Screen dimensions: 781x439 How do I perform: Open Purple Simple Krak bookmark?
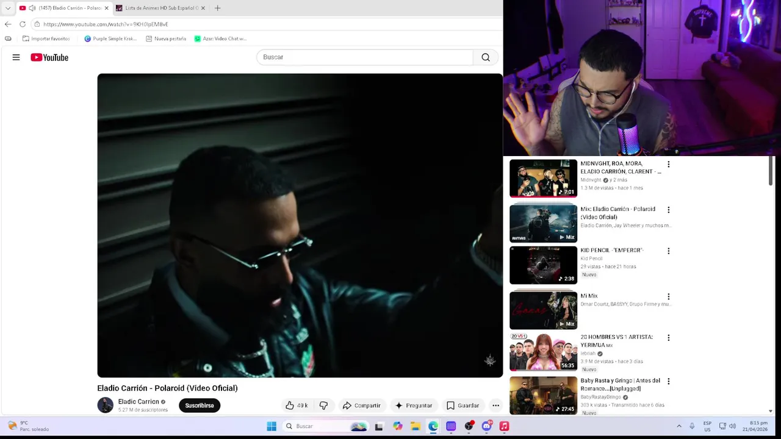pyautogui.click(x=110, y=38)
